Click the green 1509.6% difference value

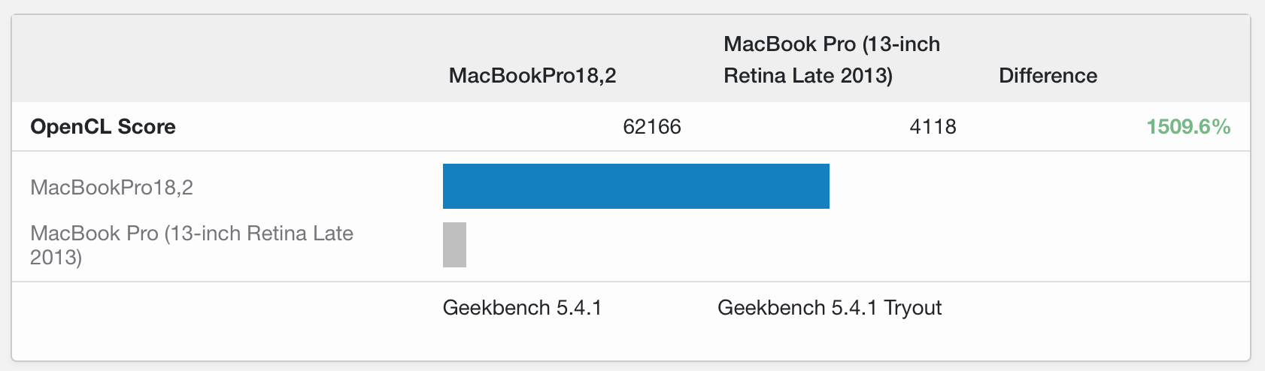(1188, 127)
